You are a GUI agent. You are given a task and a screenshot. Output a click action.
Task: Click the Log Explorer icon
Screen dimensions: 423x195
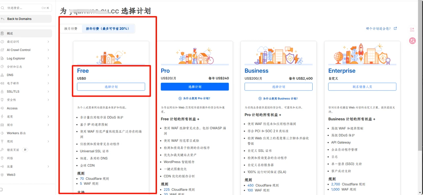tap(2, 58)
